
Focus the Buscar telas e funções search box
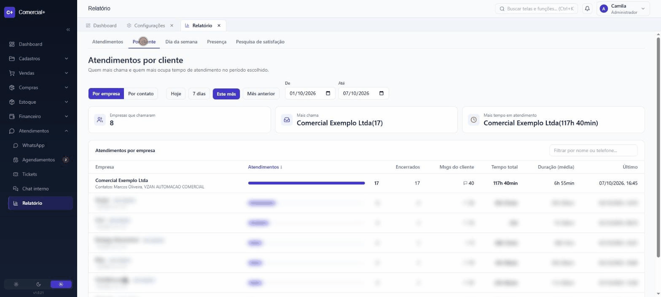click(x=536, y=8)
